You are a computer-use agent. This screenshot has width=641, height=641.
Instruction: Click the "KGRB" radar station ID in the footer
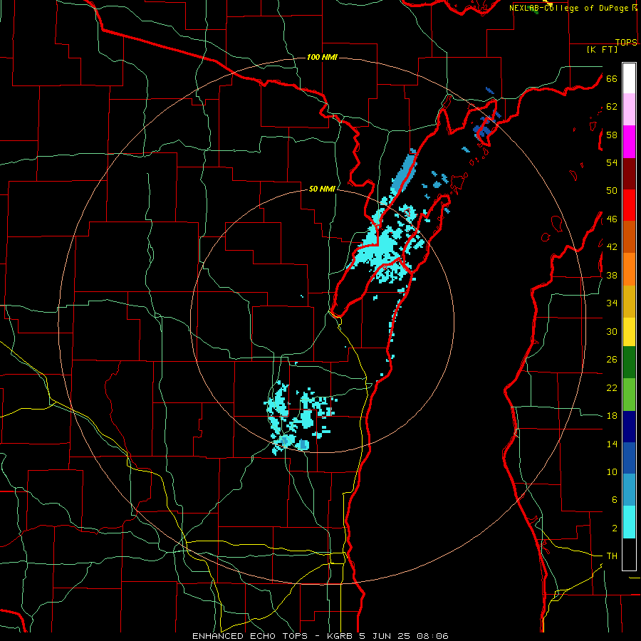coord(340,636)
